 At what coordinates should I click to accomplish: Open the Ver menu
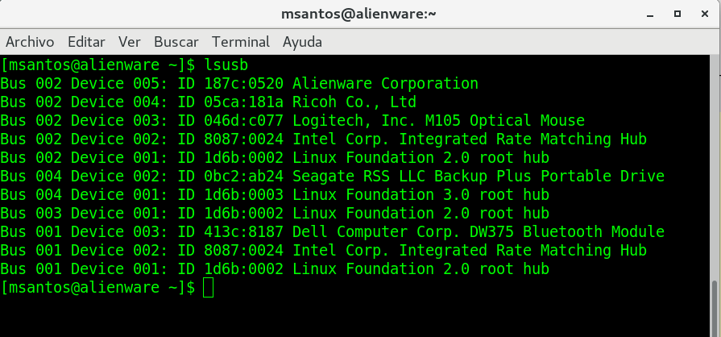[129, 42]
